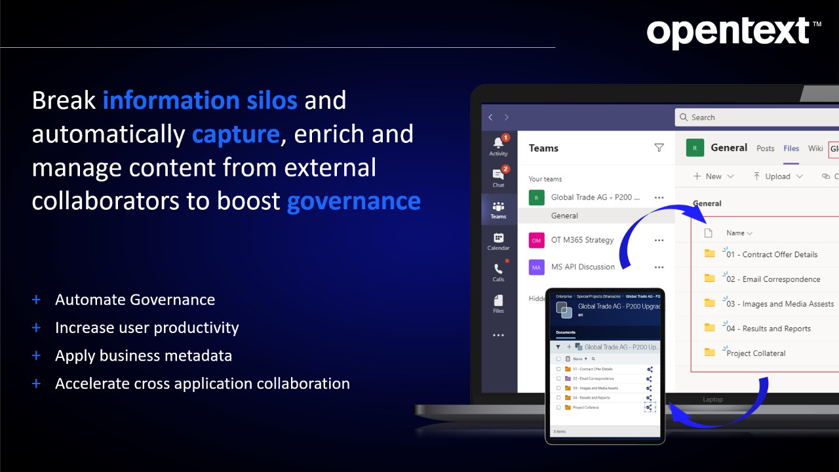Switch to the Files tab in General channel
The height and width of the screenshot is (472, 839).
791,148
